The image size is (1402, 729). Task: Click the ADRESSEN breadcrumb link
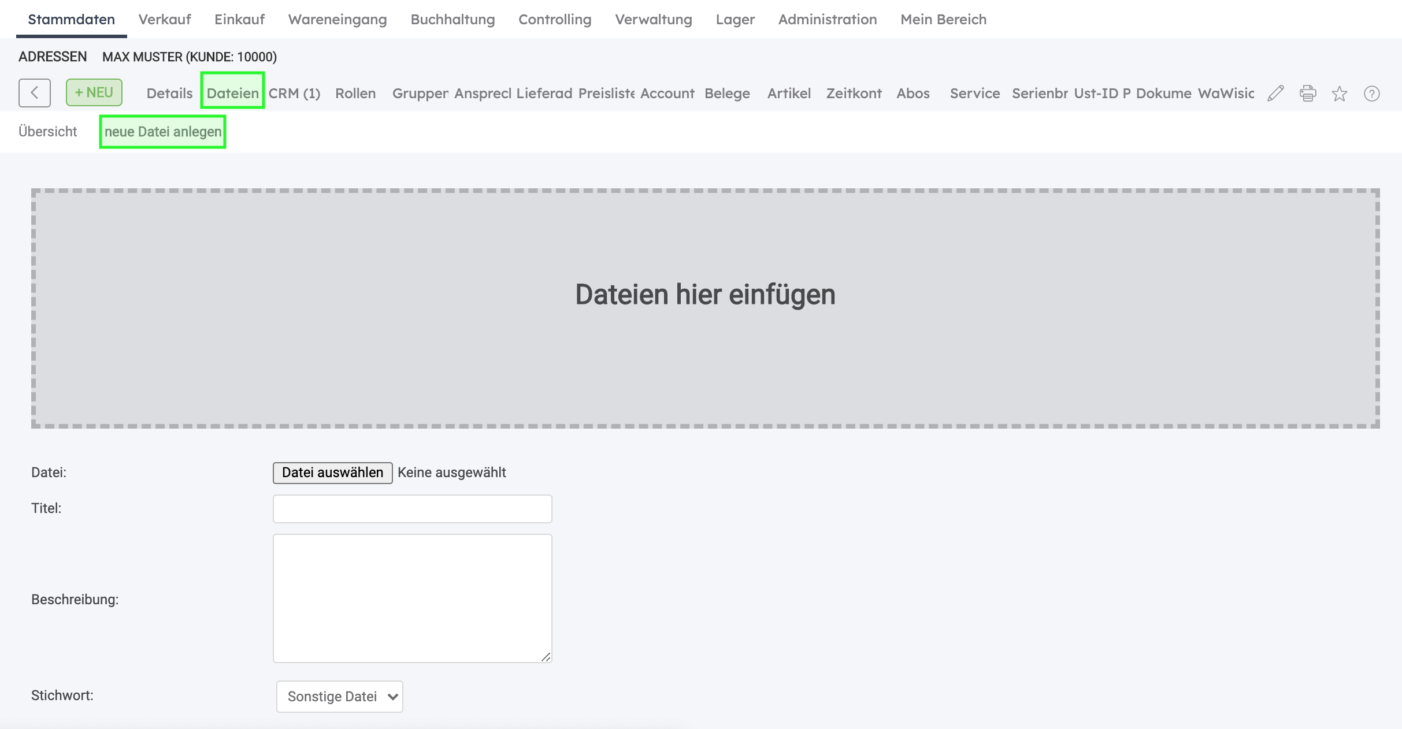click(53, 57)
